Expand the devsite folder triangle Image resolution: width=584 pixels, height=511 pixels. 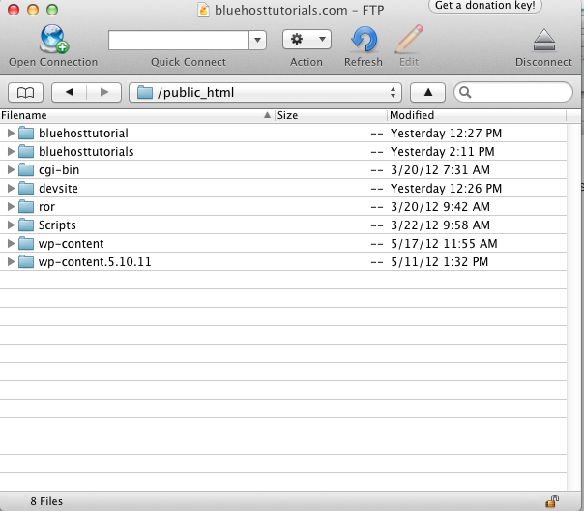click(11, 188)
